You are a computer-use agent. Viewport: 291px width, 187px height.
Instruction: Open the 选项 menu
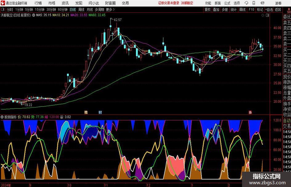tap(237, 3)
